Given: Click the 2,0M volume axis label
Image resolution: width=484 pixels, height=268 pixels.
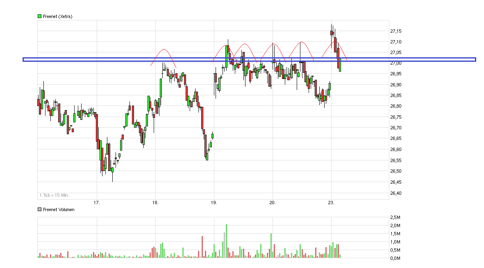Looking at the screenshot, I should 395,225.
